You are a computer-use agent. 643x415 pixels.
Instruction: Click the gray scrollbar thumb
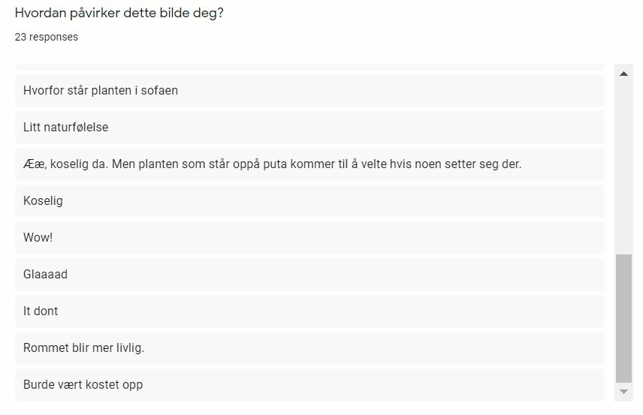click(x=623, y=318)
